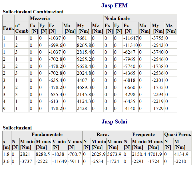This screenshot has width=195, height=169.
Task: Select My value 2024.8
Action: pos(84,73)
